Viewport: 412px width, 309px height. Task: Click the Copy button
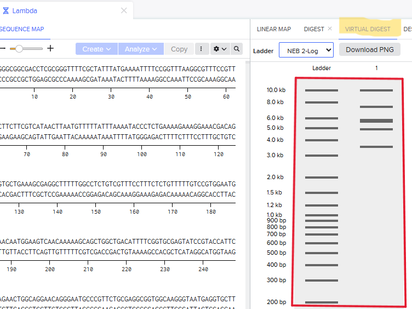point(179,49)
